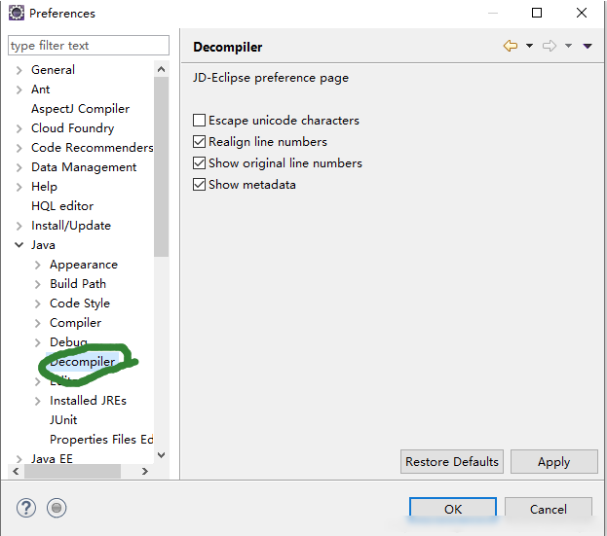The height and width of the screenshot is (536, 607).
Task: Collapse the Java tree node
Action: pos(19,245)
